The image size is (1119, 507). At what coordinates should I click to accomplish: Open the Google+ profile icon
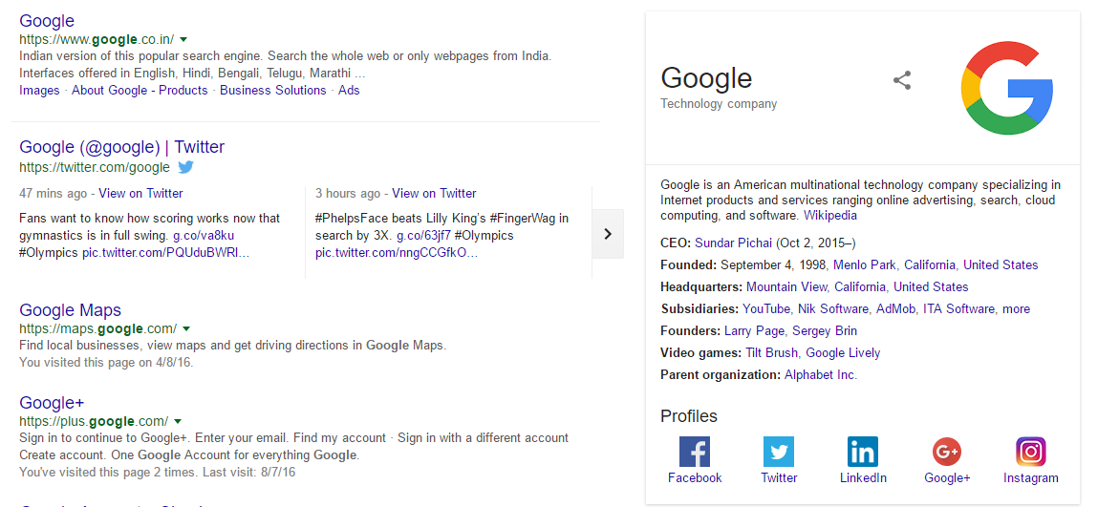tap(947, 452)
